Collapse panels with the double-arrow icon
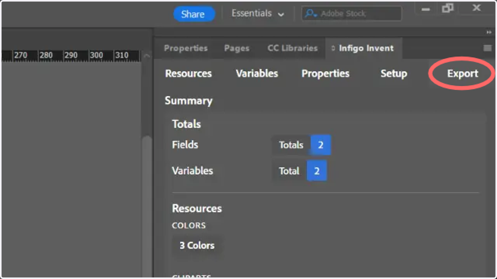Image resolution: width=497 pixels, height=279 pixels. 489,32
